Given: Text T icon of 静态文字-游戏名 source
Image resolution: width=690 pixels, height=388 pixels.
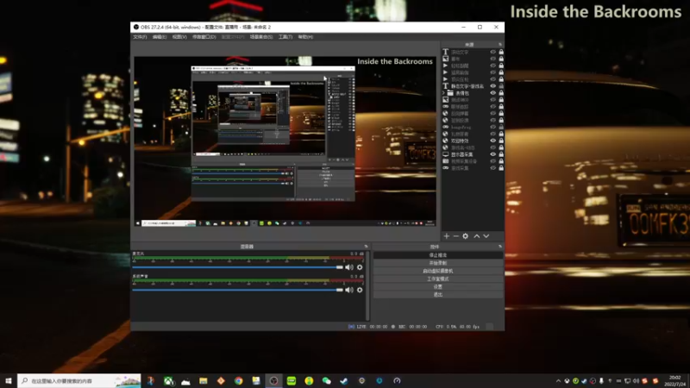Looking at the screenshot, I should [x=446, y=86].
